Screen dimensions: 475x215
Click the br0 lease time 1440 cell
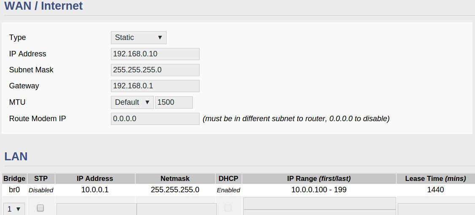tap(435, 190)
